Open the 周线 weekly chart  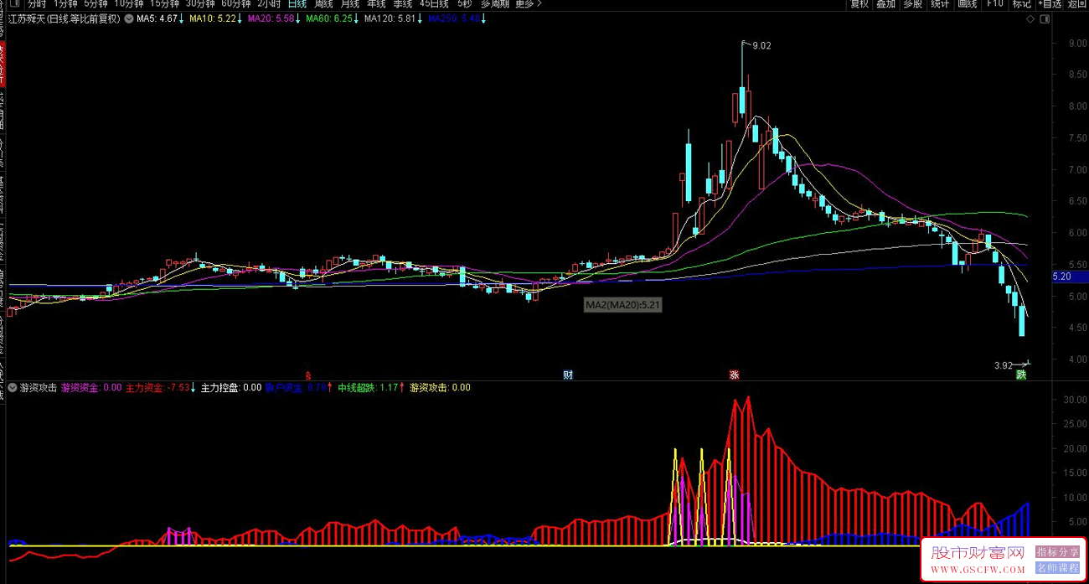click(x=323, y=3)
